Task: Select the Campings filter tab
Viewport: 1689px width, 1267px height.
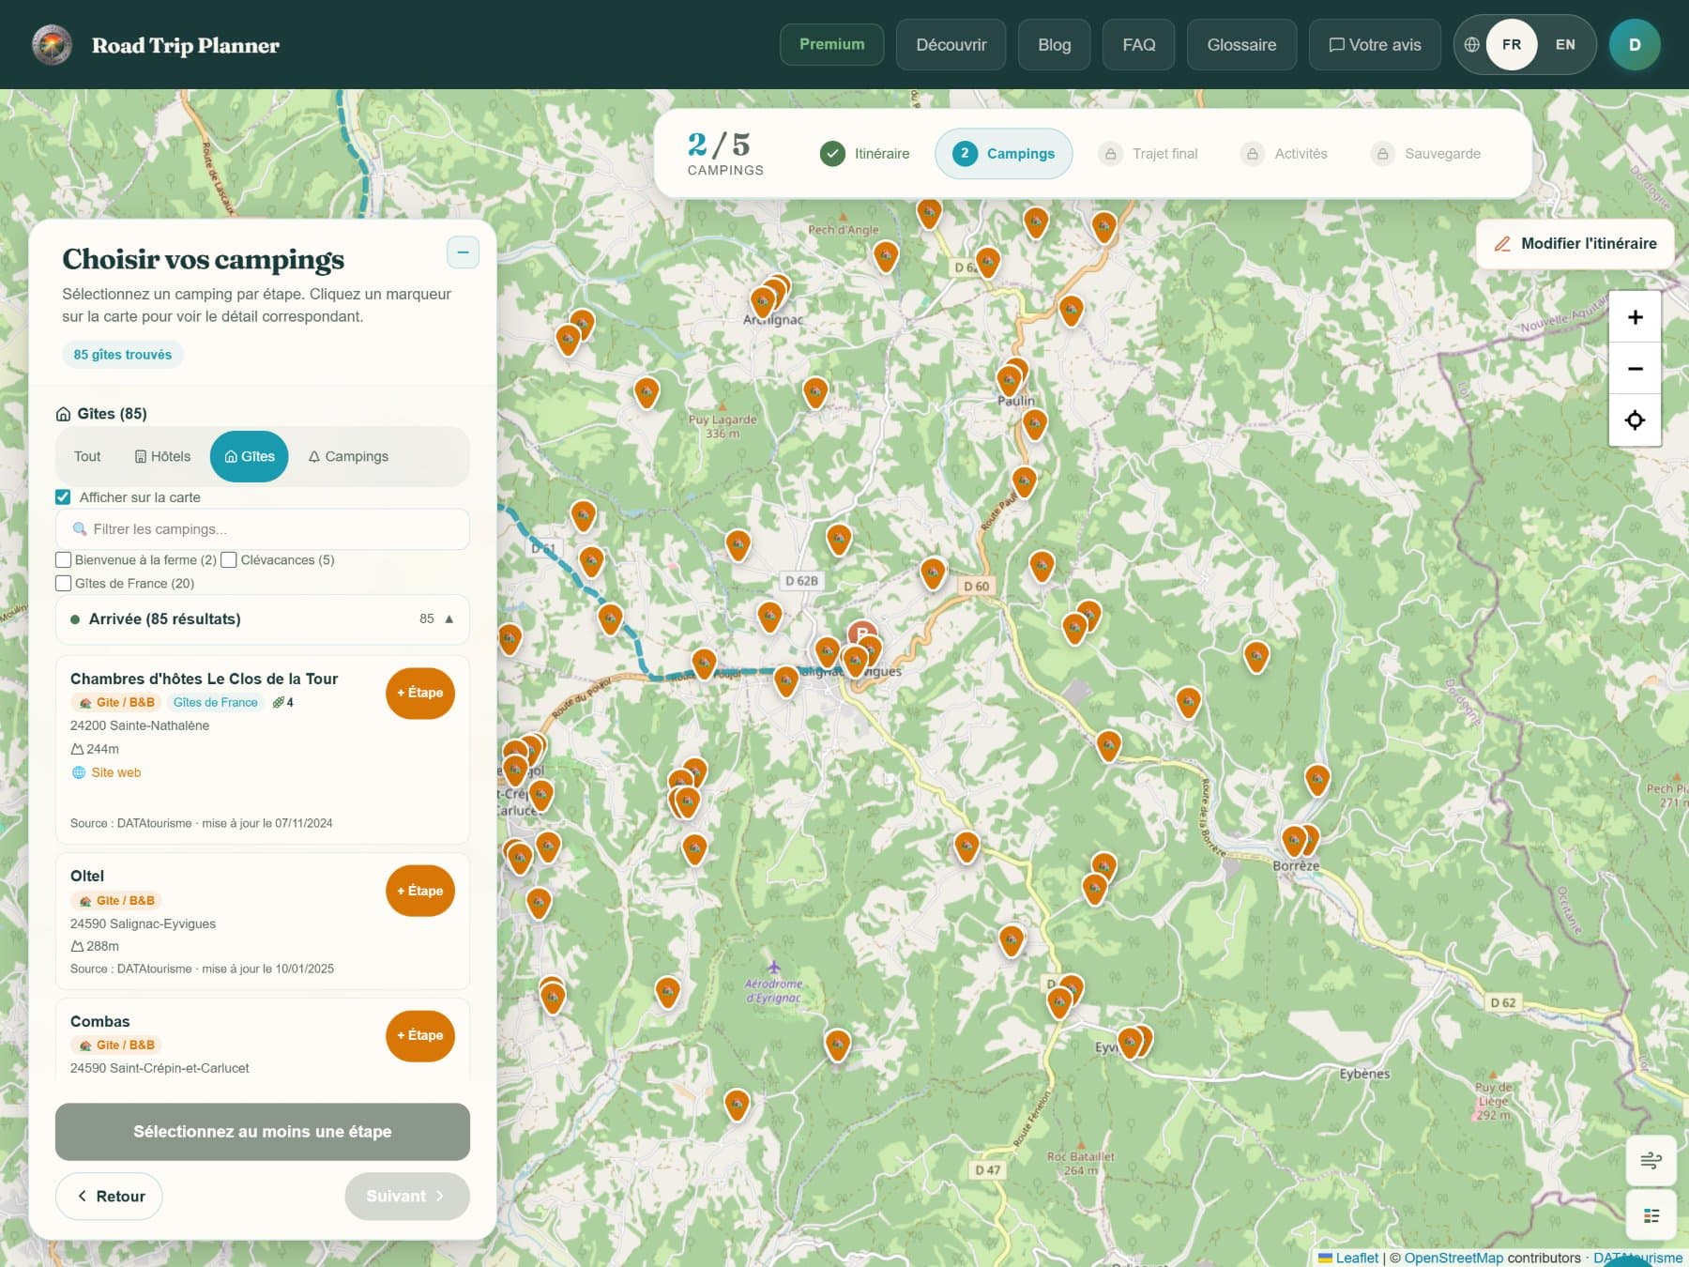Action: click(x=348, y=457)
